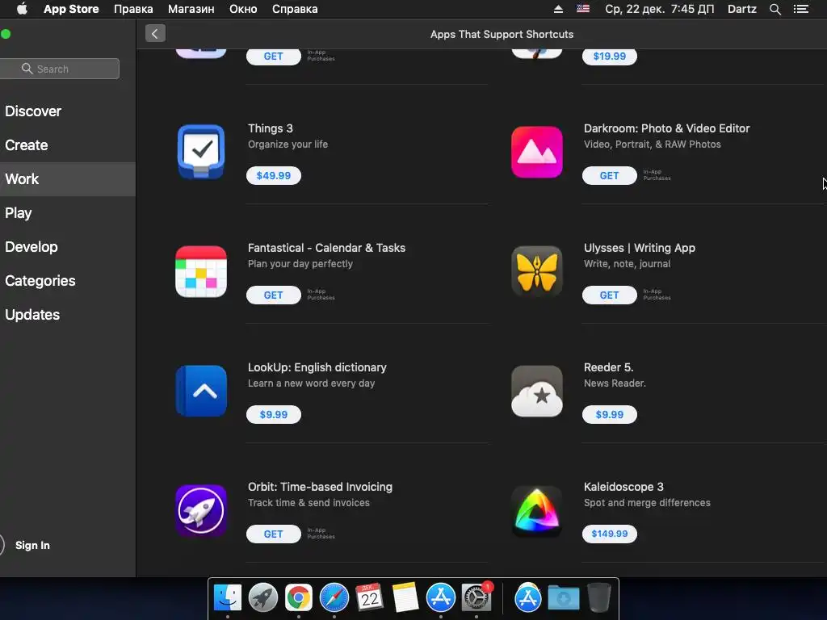This screenshot has width=827, height=620.
Task: Click Sign In in the sidebar
Action: pyautogui.click(x=32, y=545)
